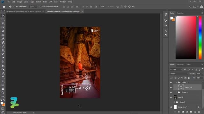Image resolution: width=204 pixels, height=114 pixels.
Task: Select the Rectangle shape tool
Action: click(3, 85)
